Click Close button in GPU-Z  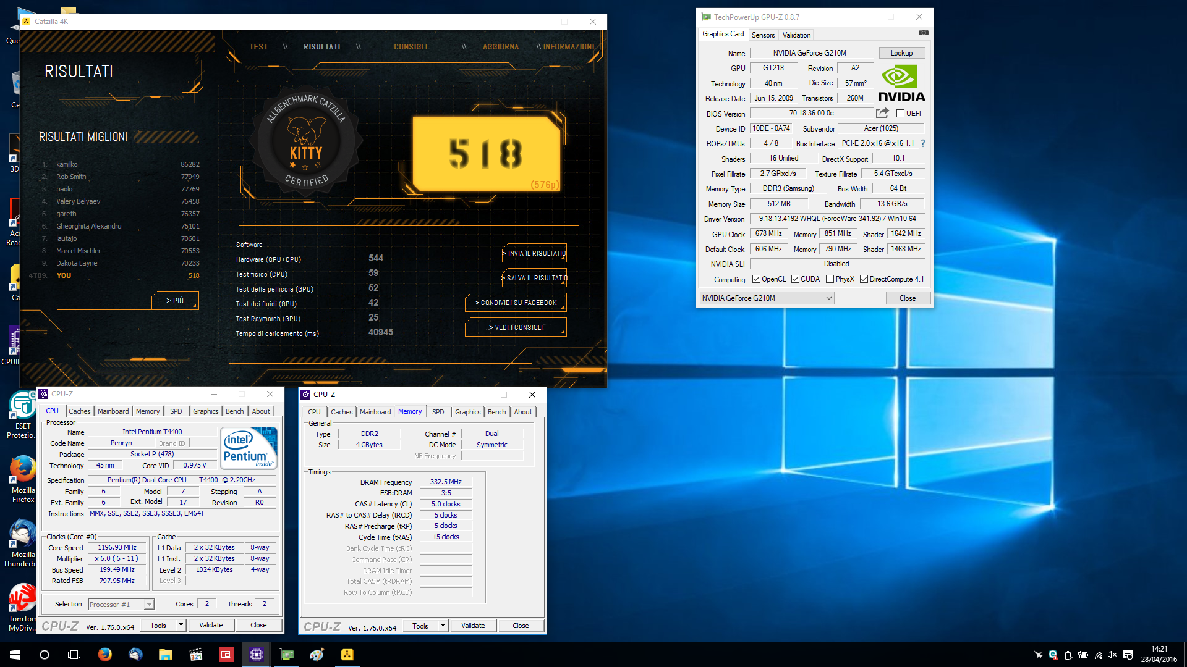[908, 298]
